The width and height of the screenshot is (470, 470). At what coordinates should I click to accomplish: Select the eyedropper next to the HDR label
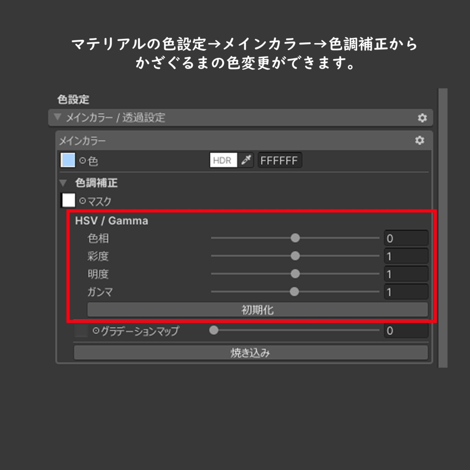click(246, 160)
